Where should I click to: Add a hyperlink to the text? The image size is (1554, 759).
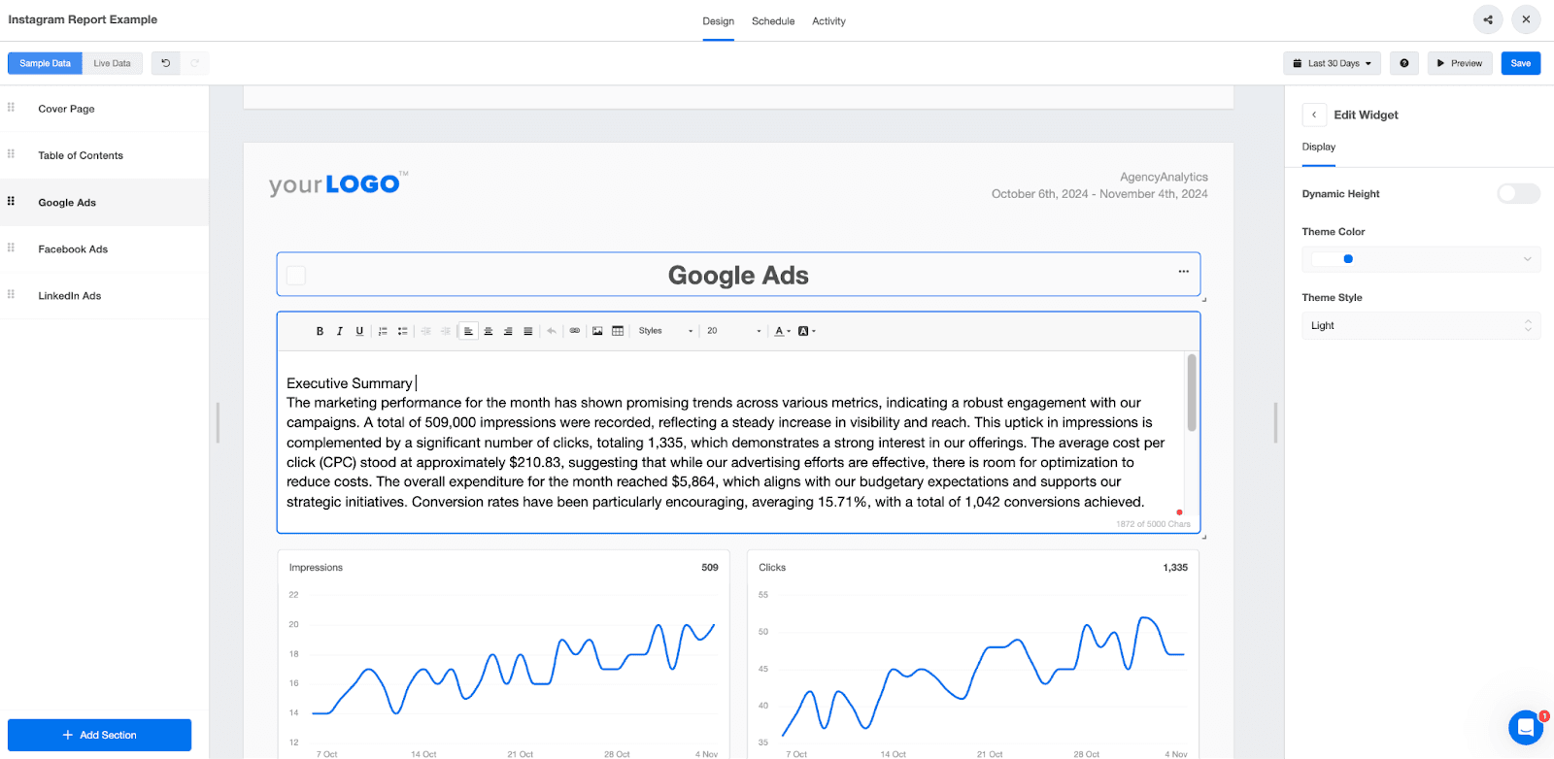(x=576, y=330)
